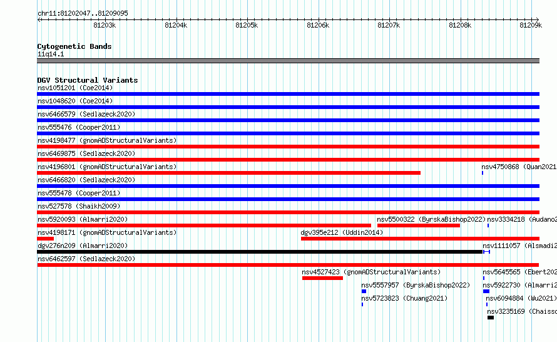Click the red bar of nsv6462597
The width and height of the screenshot is (557, 342).
tap(288, 265)
